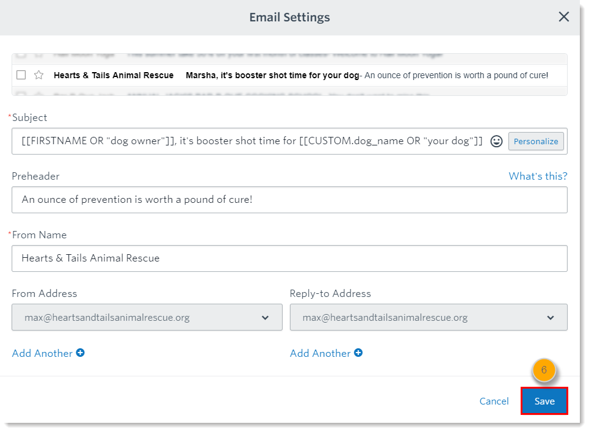Open the Personalize options
The height and width of the screenshot is (432, 589).
coord(536,141)
